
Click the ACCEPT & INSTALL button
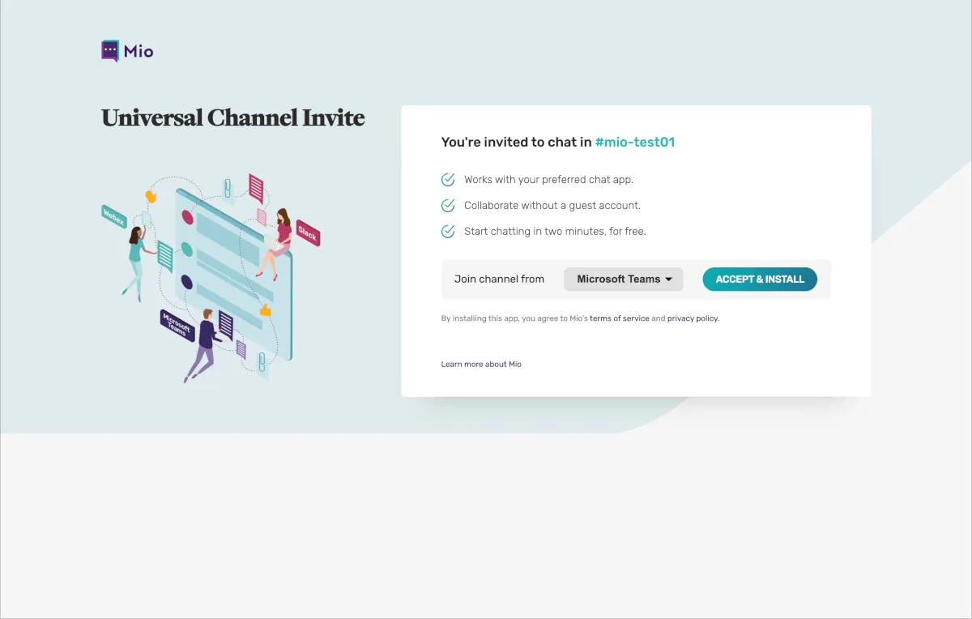pos(760,280)
